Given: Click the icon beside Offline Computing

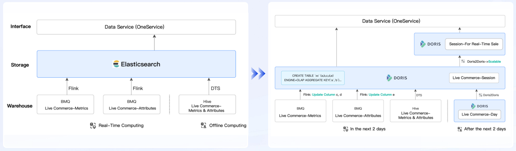Looking at the screenshot, I should coord(204,125).
